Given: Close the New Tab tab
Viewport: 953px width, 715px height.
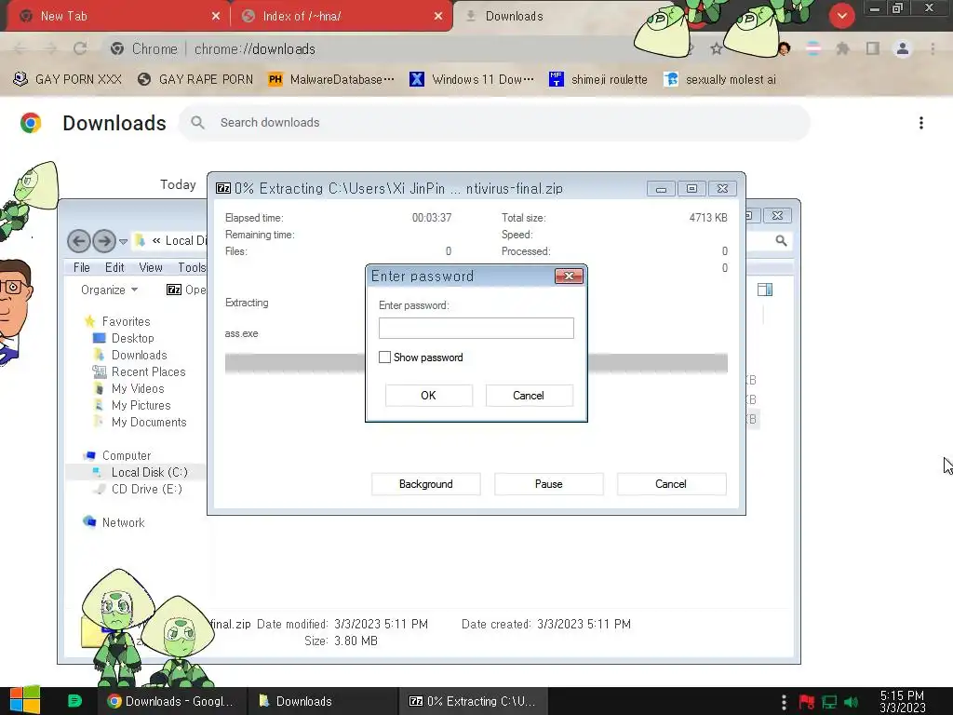Looking at the screenshot, I should point(216,17).
